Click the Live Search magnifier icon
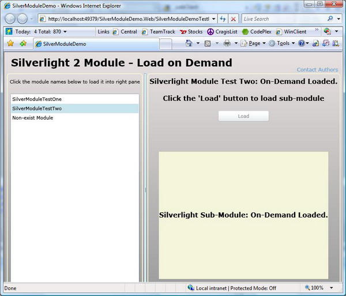 point(330,18)
